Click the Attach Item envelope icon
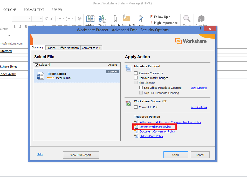Screen dimensions: 247x177 click(126, 18)
